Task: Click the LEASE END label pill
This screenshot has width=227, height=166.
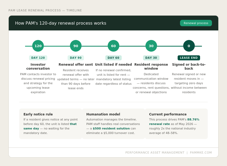Action: click(189, 58)
